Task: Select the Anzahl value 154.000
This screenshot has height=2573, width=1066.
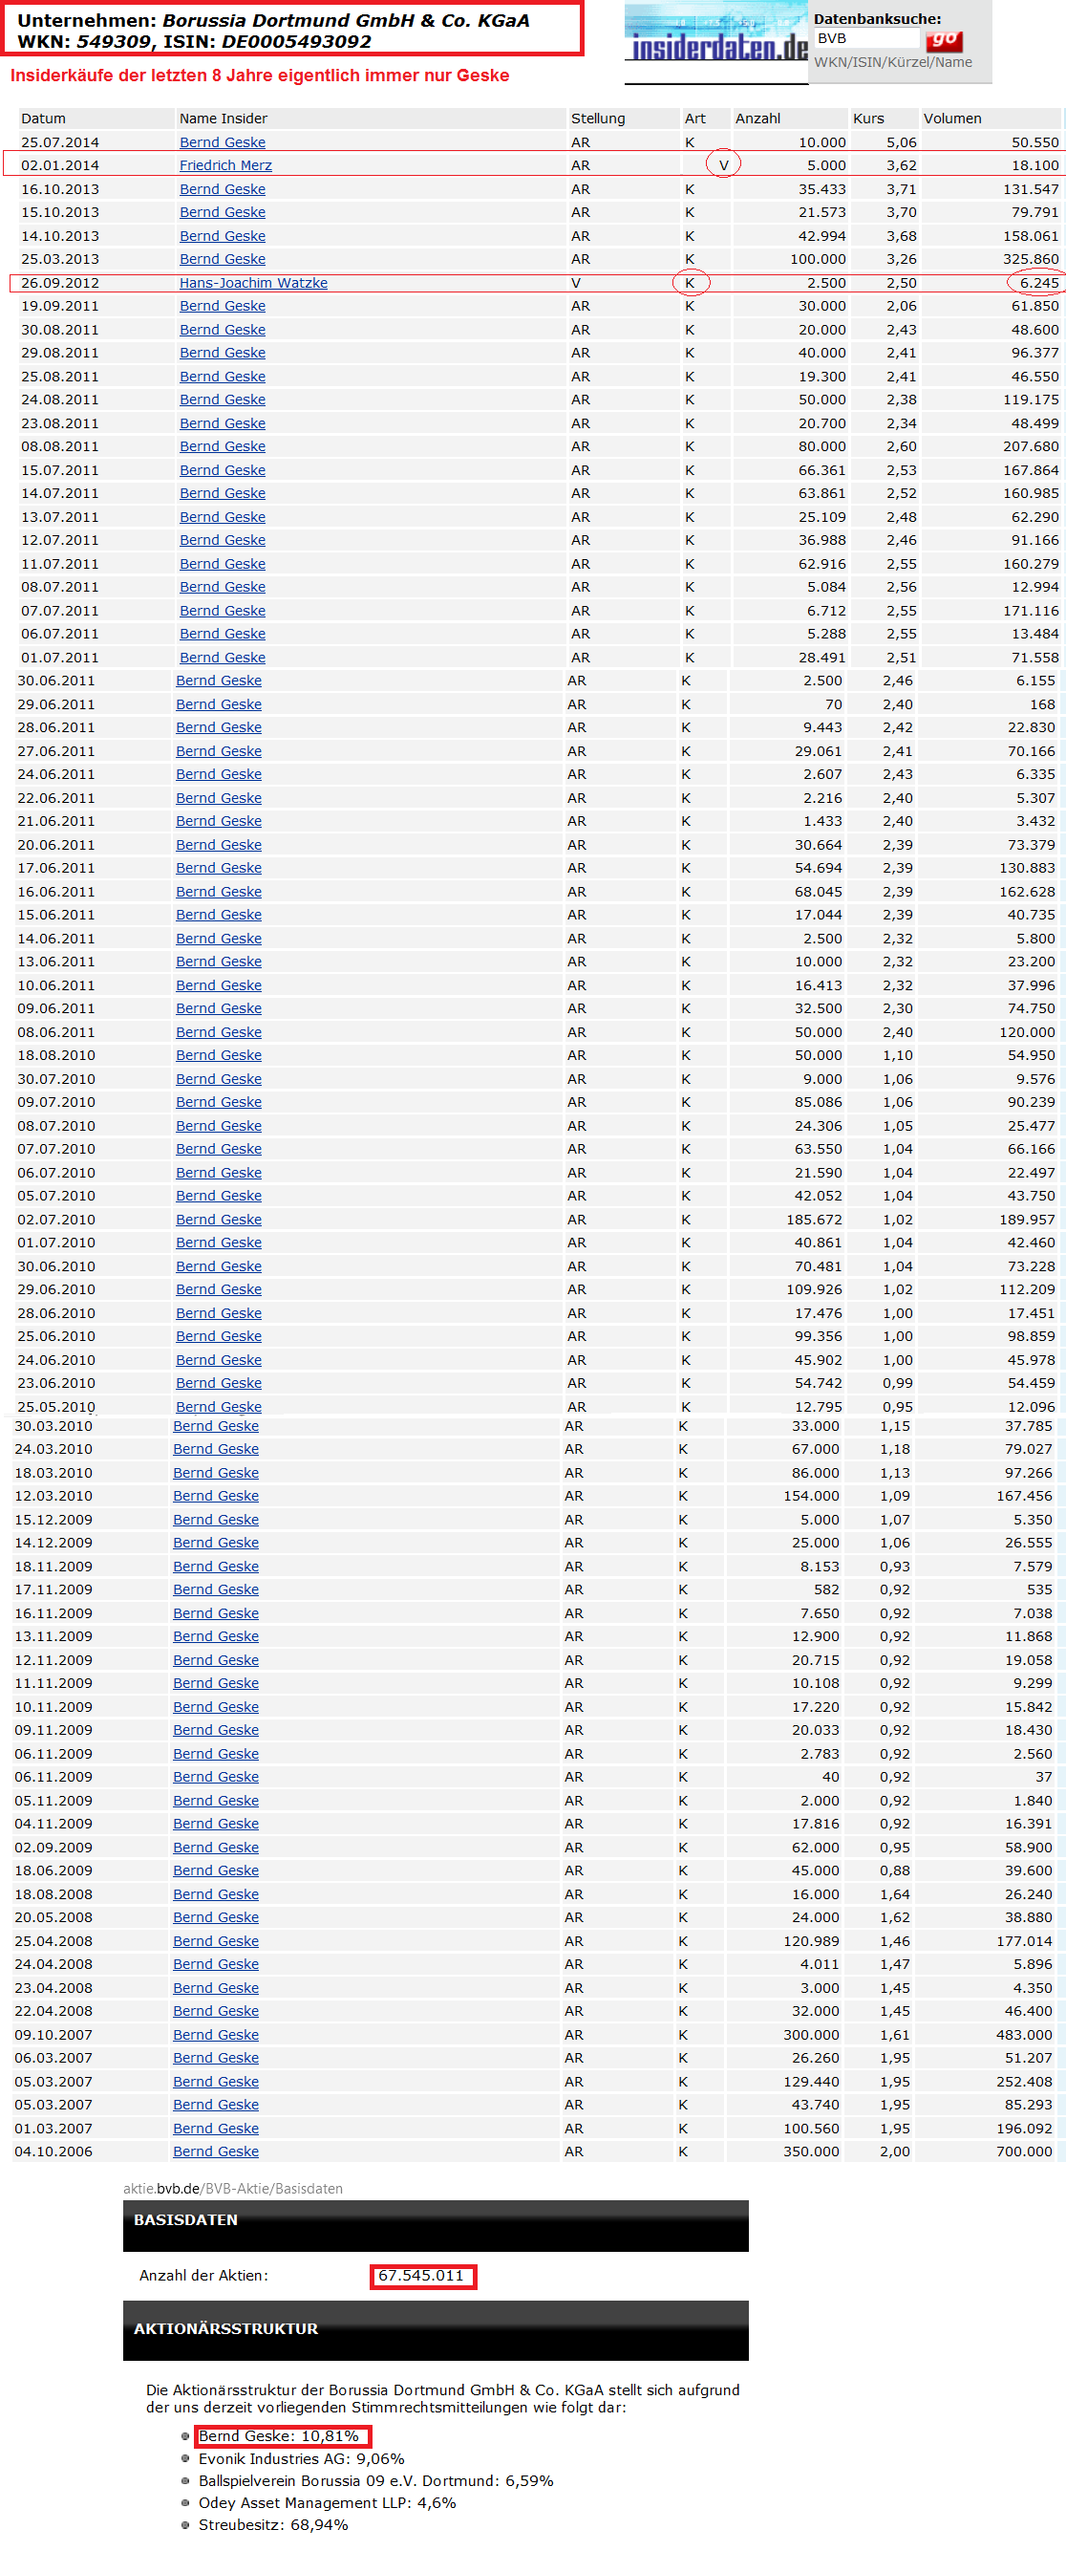Action: (x=812, y=1495)
